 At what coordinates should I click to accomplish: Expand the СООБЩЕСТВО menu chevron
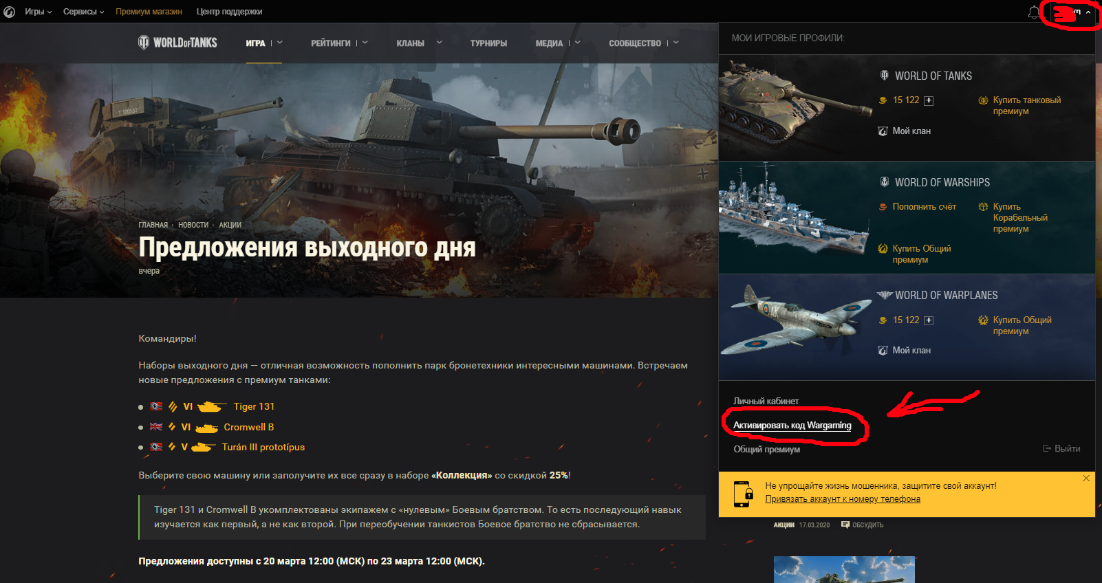click(x=676, y=43)
